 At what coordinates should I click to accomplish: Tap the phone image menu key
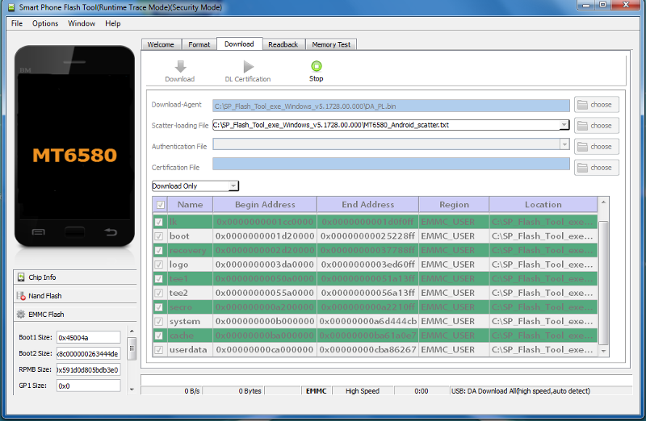click(38, 232)
